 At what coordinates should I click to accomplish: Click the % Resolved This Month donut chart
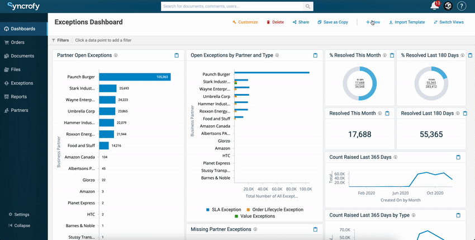coord(359,83)
